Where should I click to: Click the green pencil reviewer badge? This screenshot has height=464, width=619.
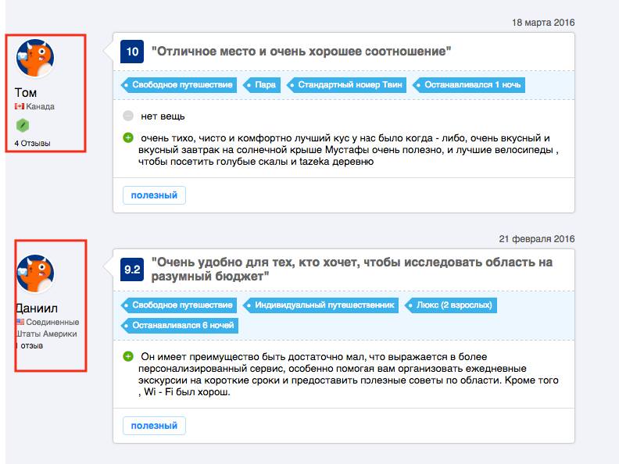tap(22, 125)
